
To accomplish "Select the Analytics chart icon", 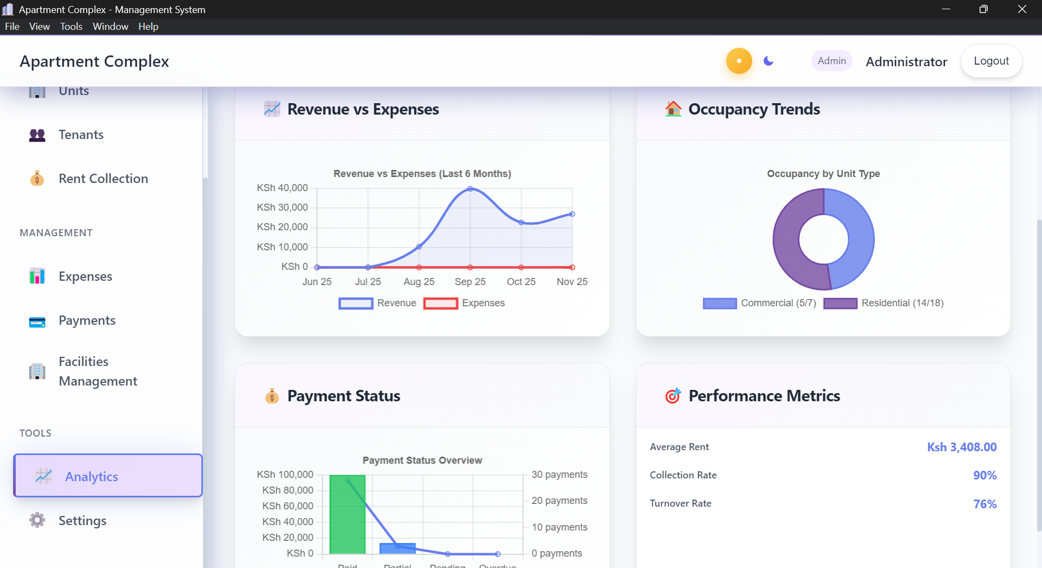I will (45, 476).
